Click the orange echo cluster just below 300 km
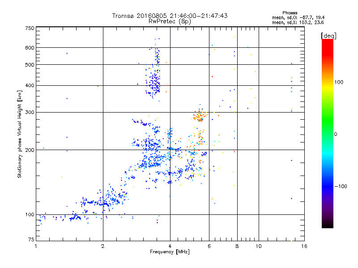The height and width of the screenshot is (268, 358). click(200, 116)
